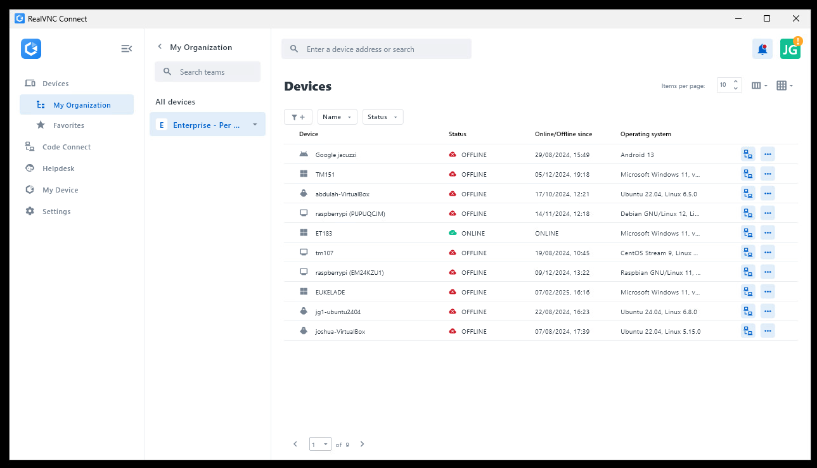Select All devices link
Screen dimensions: 817x468
pos(176,102)
